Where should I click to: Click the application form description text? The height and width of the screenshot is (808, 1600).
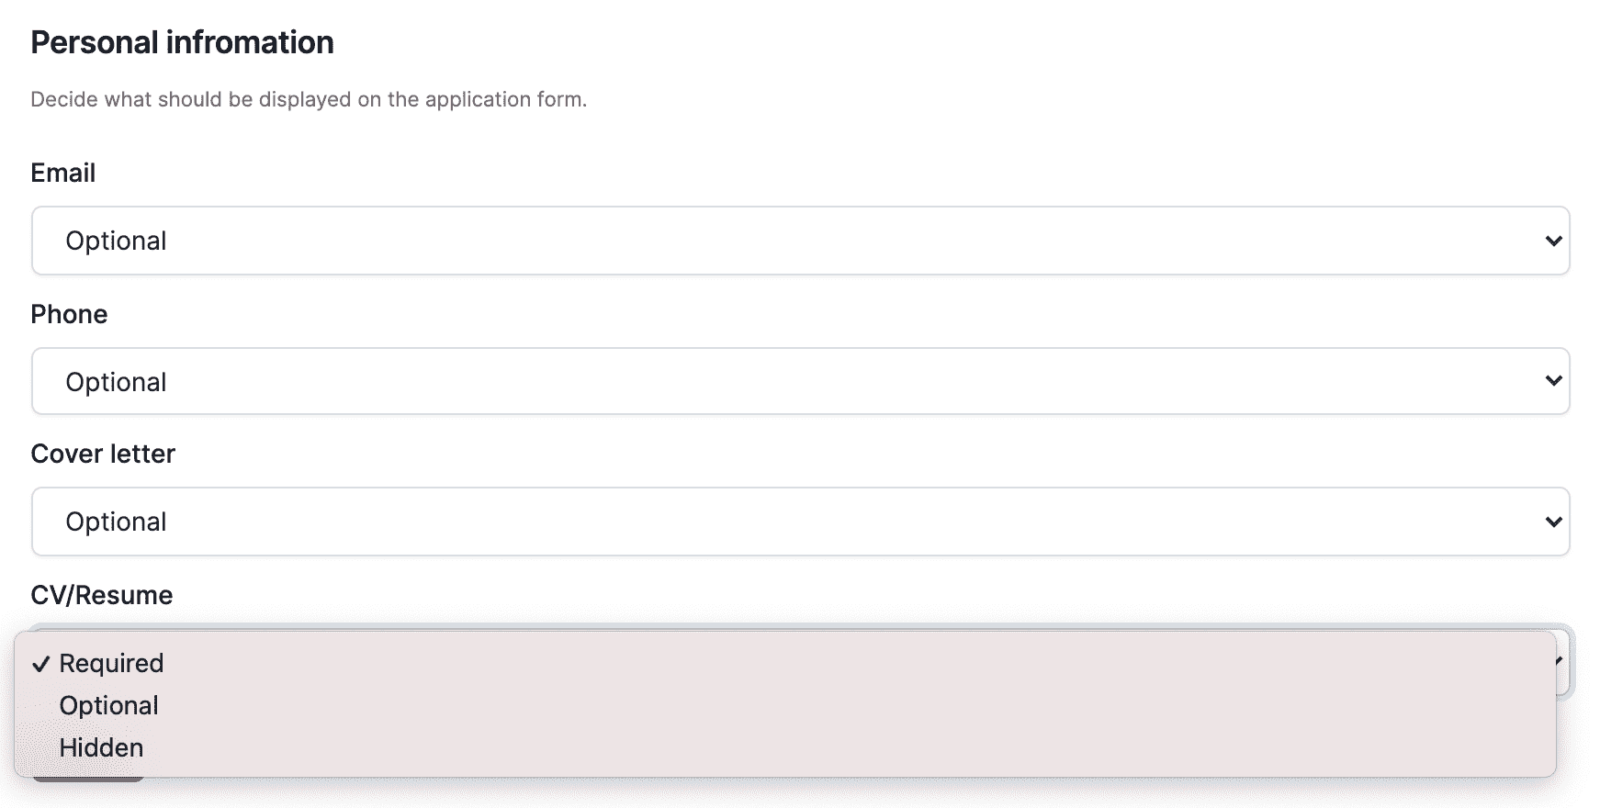click(308, 99)
